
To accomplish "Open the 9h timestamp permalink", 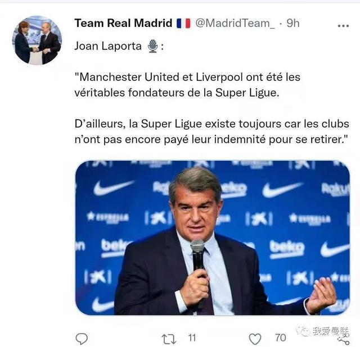I will 293,23.
